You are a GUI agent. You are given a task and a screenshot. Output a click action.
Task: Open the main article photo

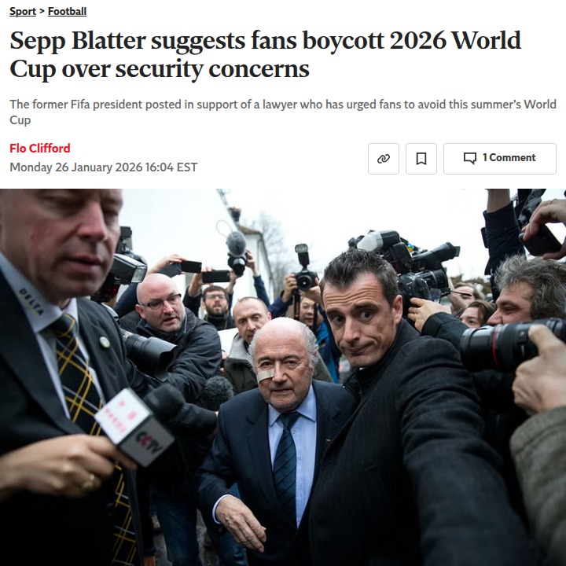click(x=283, y=377)
